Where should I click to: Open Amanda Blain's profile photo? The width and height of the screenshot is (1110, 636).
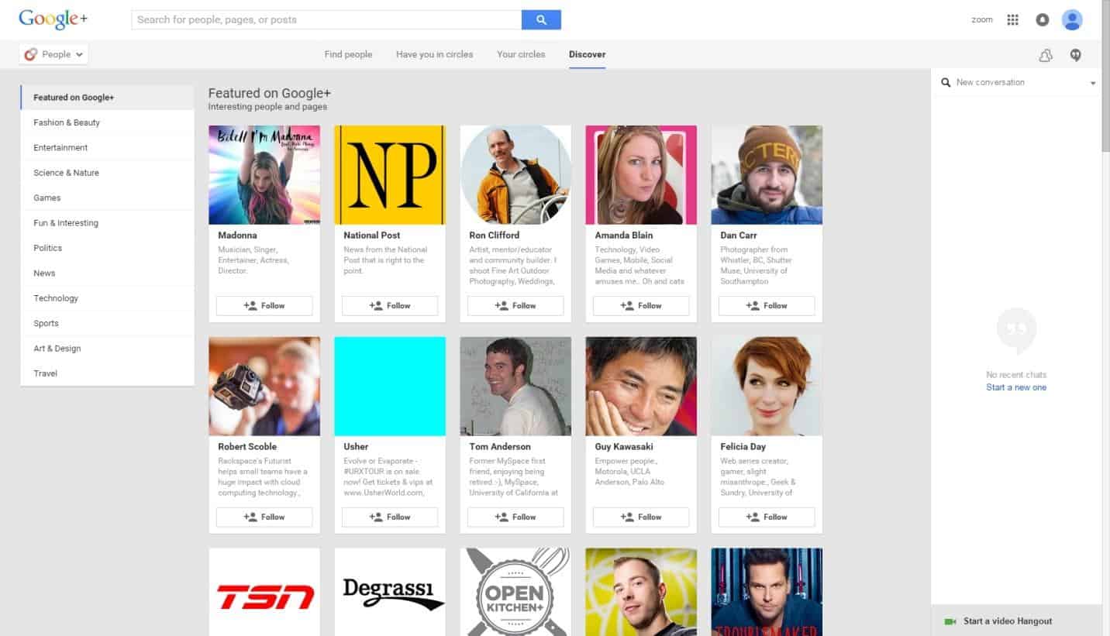coord(641,175)
